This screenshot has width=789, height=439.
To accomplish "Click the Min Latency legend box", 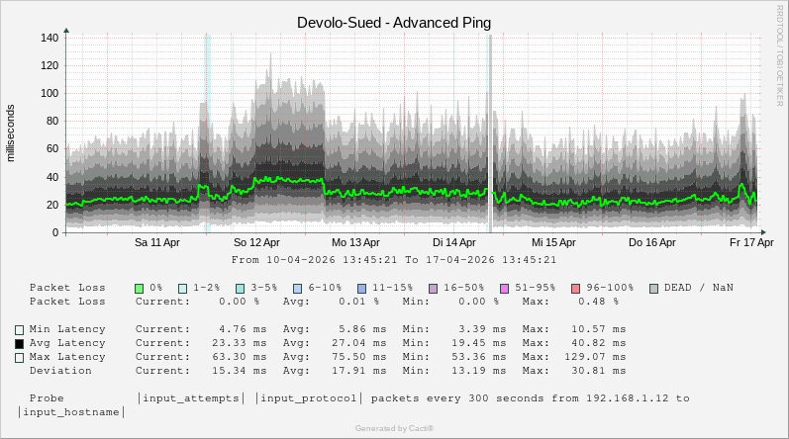I will coord(19,329).
